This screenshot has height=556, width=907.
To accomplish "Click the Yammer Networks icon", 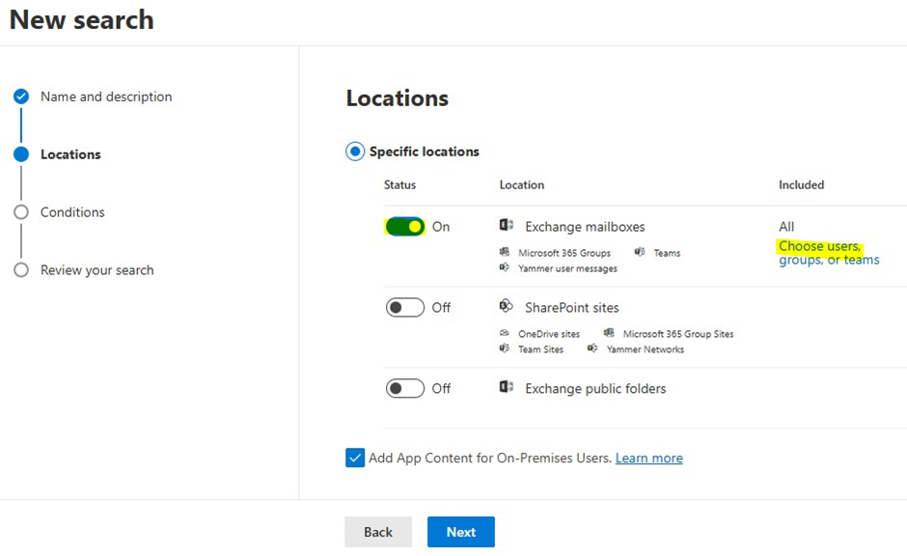I will click(592, 349).
